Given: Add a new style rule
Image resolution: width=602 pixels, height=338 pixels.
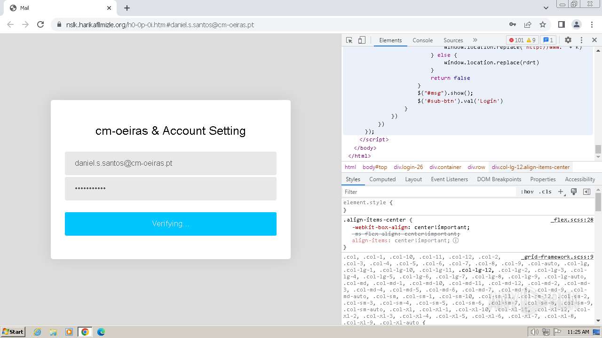Looking at the screenshot, I should point(561,192).
